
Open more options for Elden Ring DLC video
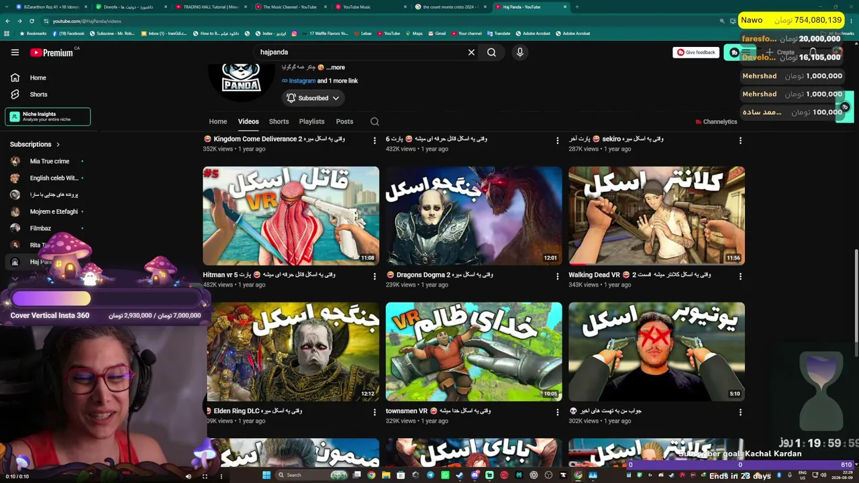pos(374,412)
